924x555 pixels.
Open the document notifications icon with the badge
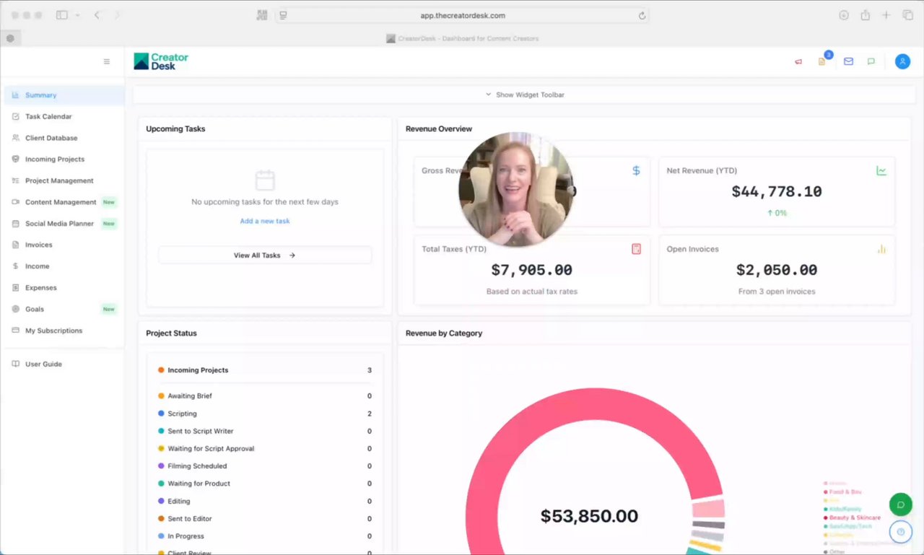click(x=822, y=61)
